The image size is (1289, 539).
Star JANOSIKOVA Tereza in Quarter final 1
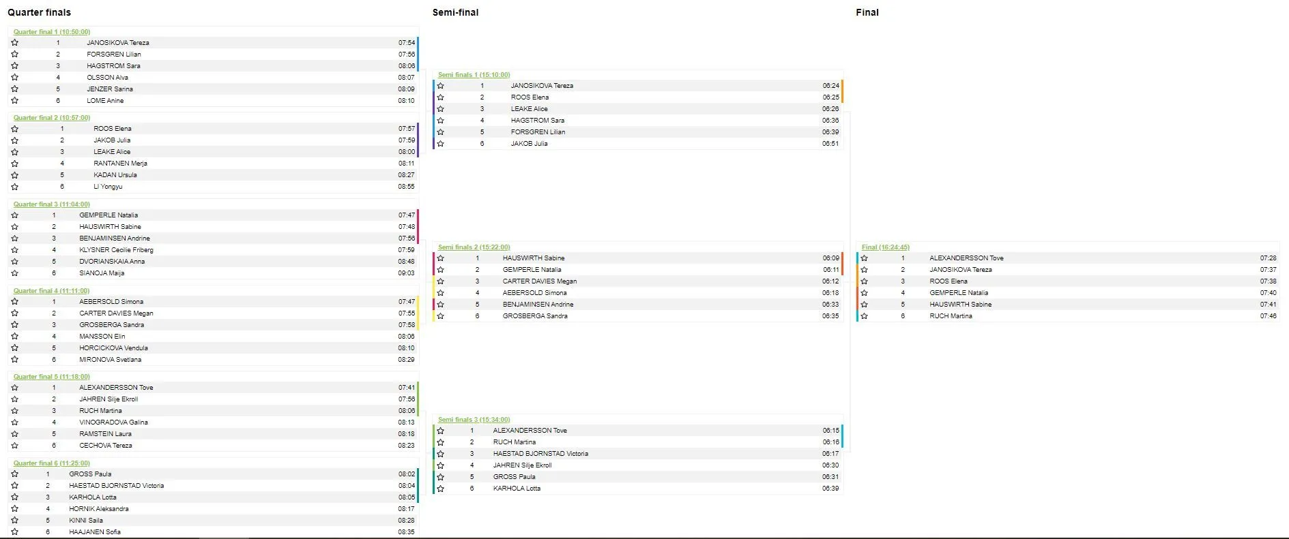15,43
